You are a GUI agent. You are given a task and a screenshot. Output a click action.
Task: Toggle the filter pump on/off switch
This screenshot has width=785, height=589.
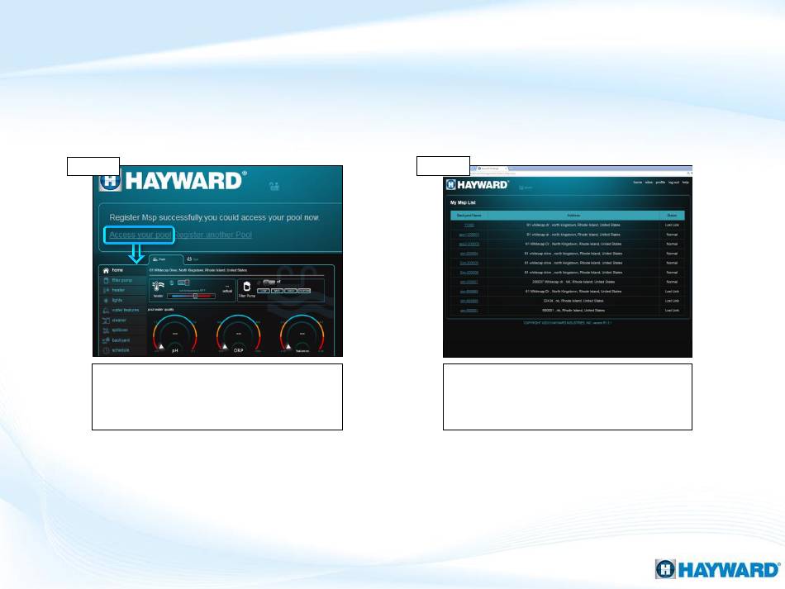[x=269, y=283]
